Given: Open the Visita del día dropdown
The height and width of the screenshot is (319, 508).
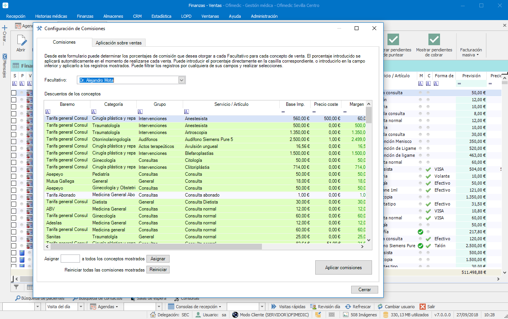Looking at the screenshot, I should click(81, 307).
